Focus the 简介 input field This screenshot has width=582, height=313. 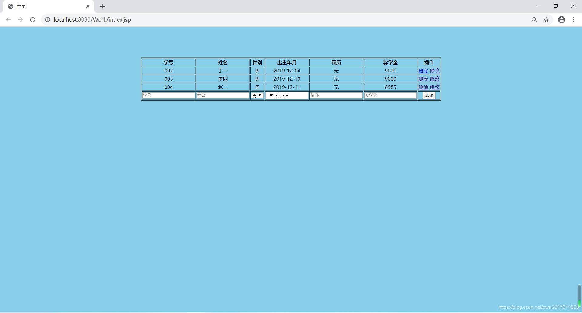(x=336, y=95)
